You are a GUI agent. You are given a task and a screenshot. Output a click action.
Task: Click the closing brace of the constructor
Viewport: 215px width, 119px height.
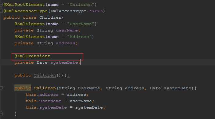[16, 114]
